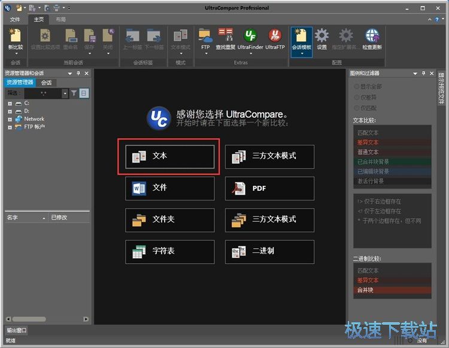Screen dimensions: 449x348
Task: Start a 文本 text comparison
Action: 170,157
